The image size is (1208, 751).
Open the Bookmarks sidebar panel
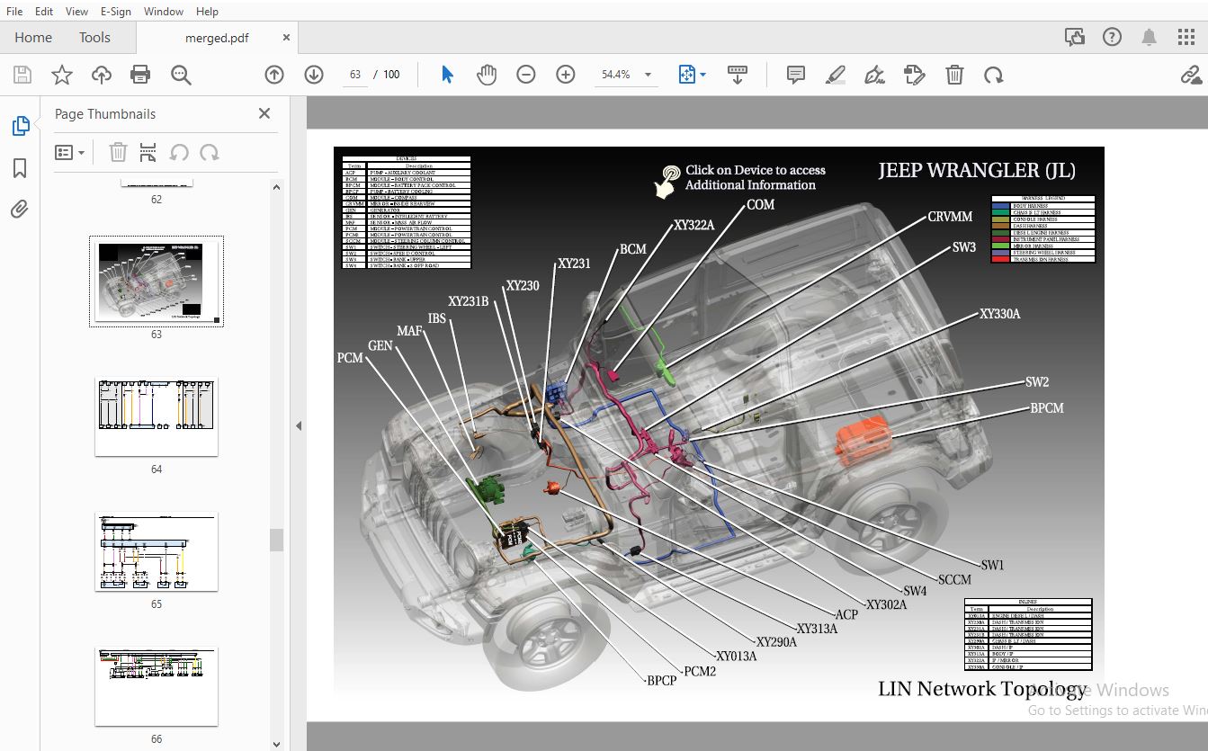pyautogui.click(x=20, y=168)
